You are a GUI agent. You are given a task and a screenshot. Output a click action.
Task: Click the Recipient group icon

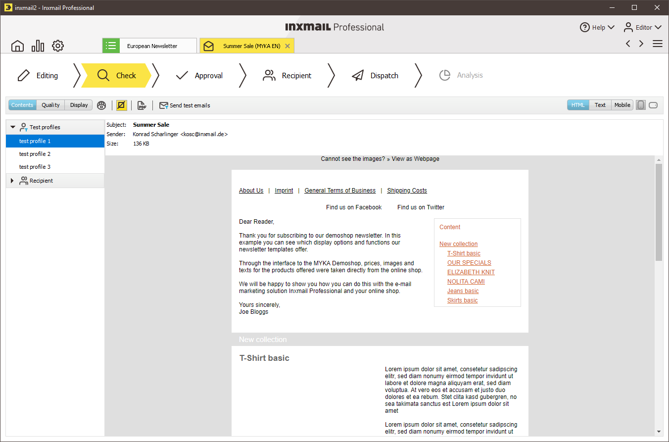(23, 181)
